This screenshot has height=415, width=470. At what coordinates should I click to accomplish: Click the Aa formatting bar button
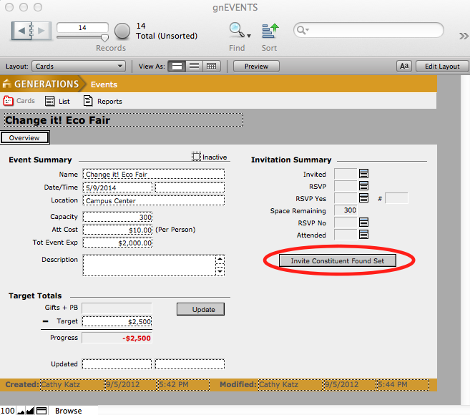[404, 67]
